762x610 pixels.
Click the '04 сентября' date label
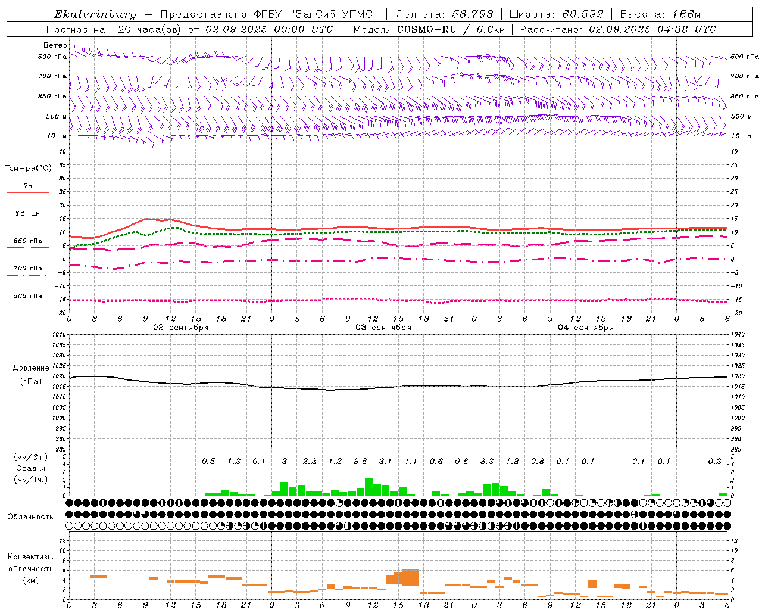coord(586,328)
